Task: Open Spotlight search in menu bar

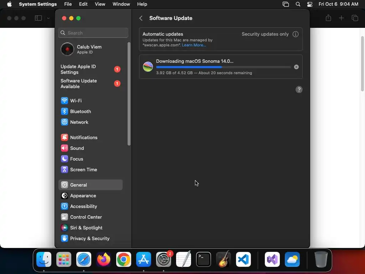Action: tap(298, 4)
